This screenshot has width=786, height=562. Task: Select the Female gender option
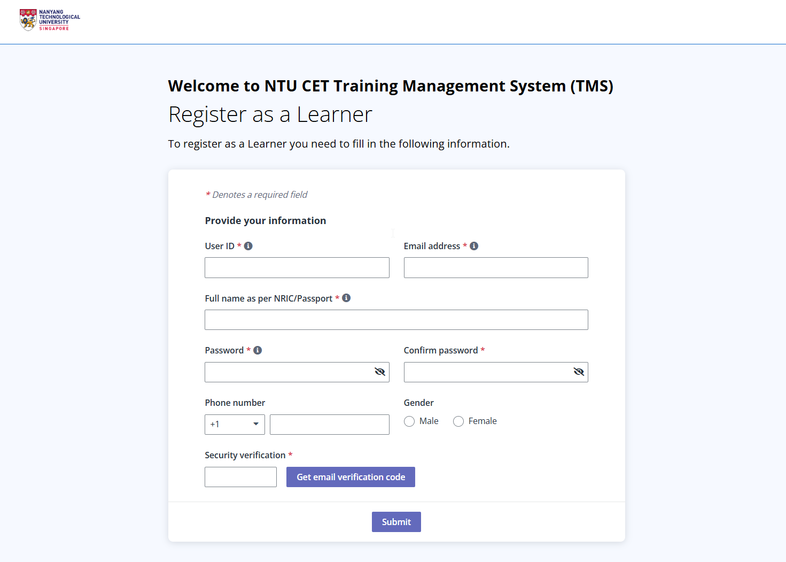click(458, 421)
